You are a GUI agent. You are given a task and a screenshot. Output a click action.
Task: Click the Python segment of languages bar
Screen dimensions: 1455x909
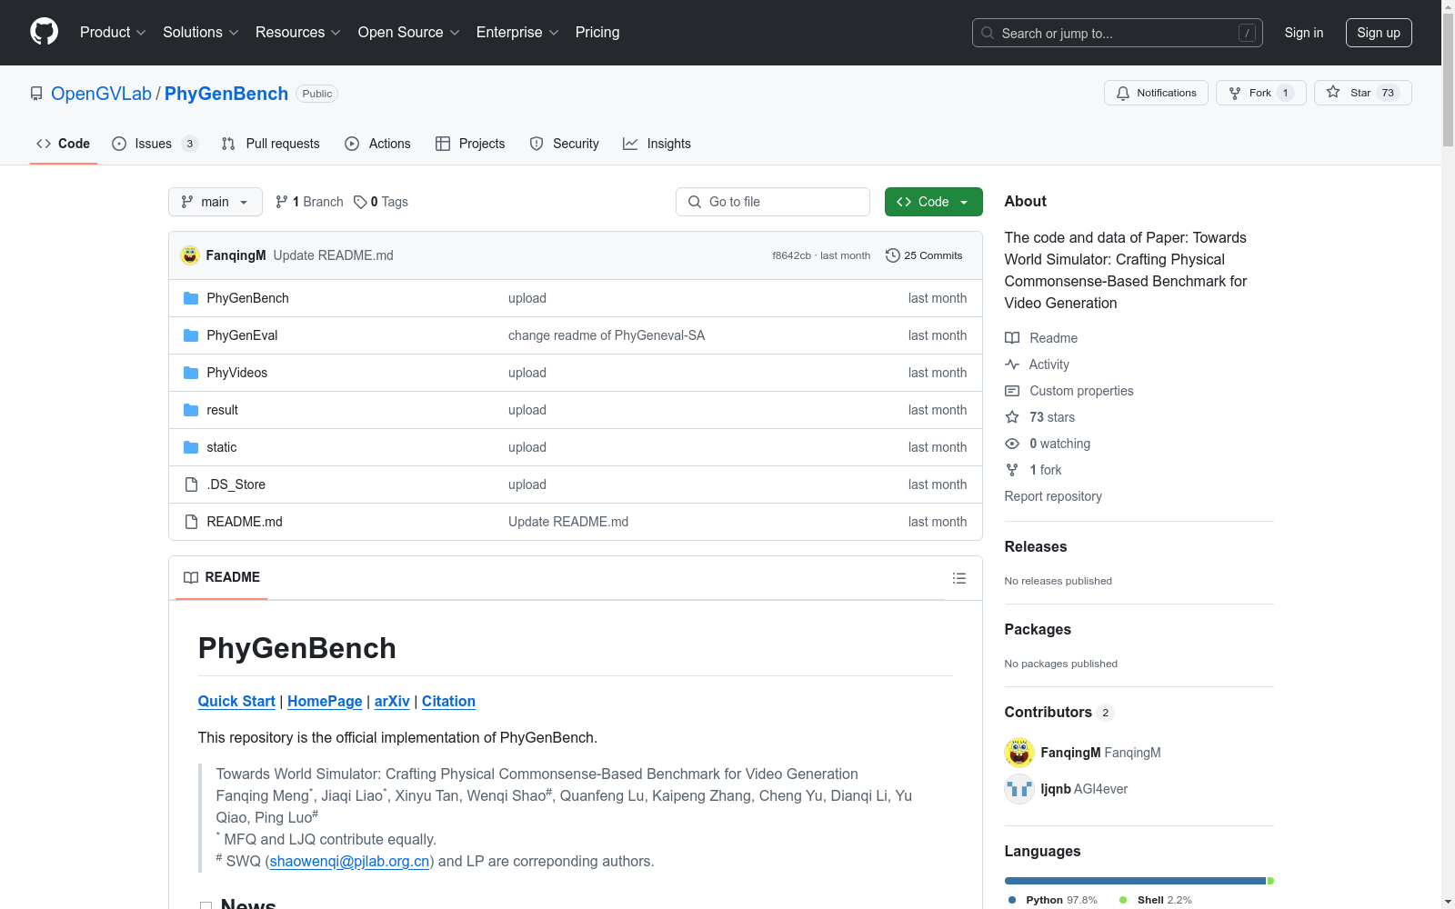[x=1135, y=881]
